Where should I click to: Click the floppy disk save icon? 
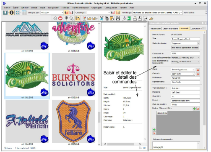[118, 19]
